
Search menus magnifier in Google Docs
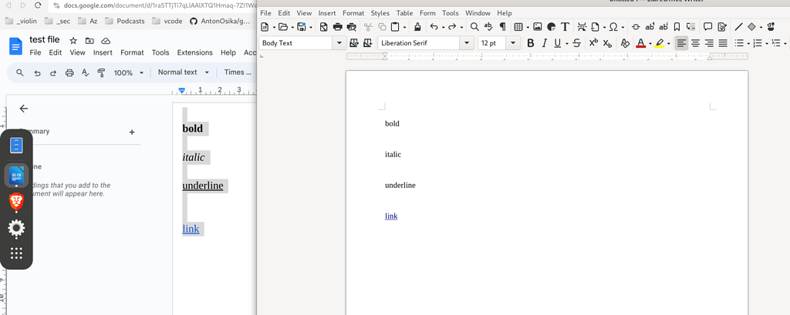(x=20, y=72)
